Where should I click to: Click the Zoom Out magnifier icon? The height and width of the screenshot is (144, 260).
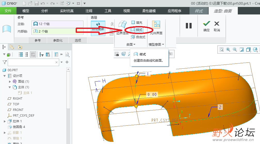pos(235,50)
